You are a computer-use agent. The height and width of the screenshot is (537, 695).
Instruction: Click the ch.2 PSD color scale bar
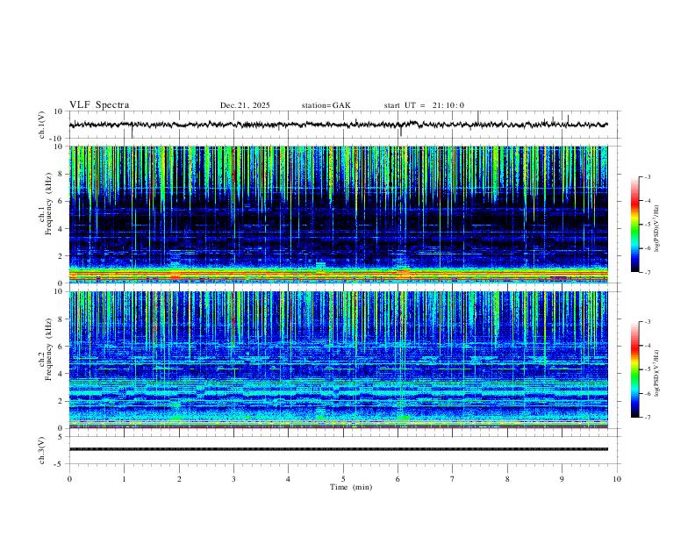pyautogui.click(x=635, y=369)
